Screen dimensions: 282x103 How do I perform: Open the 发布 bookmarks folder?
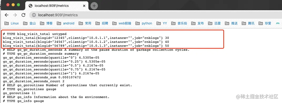click(x=198, y=23)
